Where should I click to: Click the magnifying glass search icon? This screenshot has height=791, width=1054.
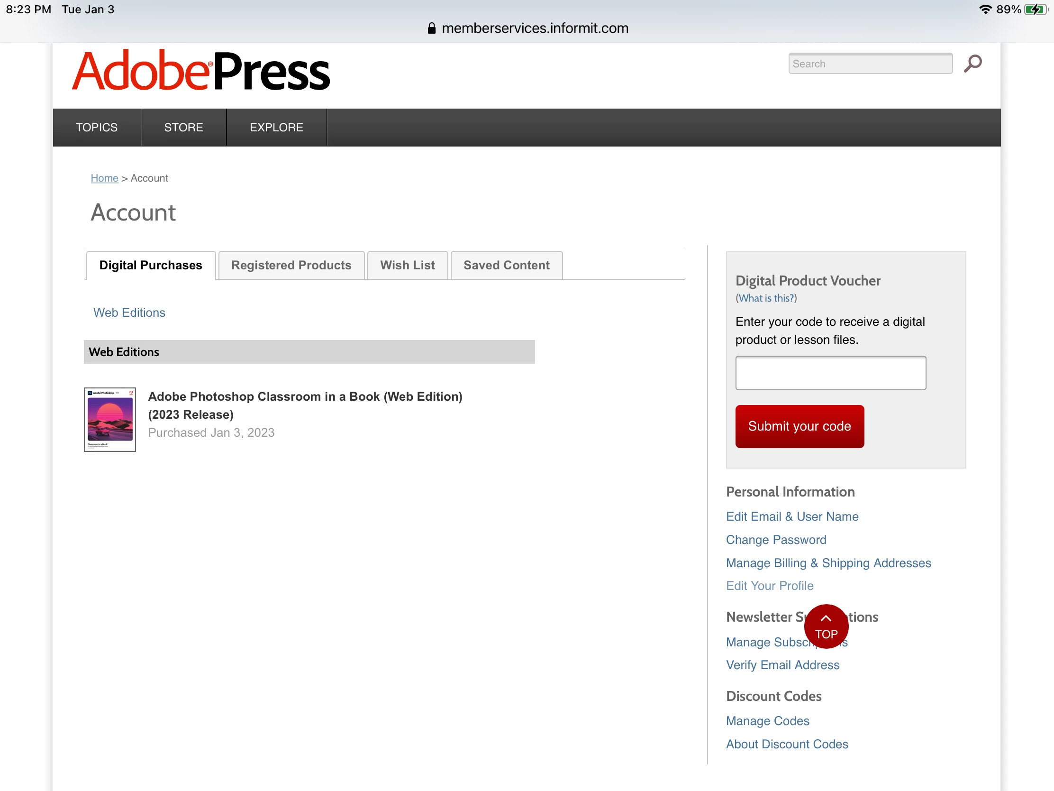[972, 64]
